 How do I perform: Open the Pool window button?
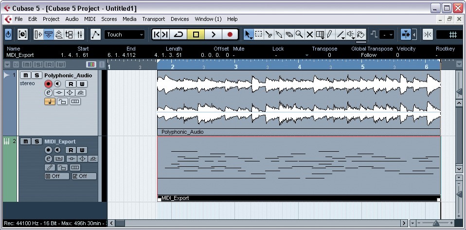pos(69,35)
